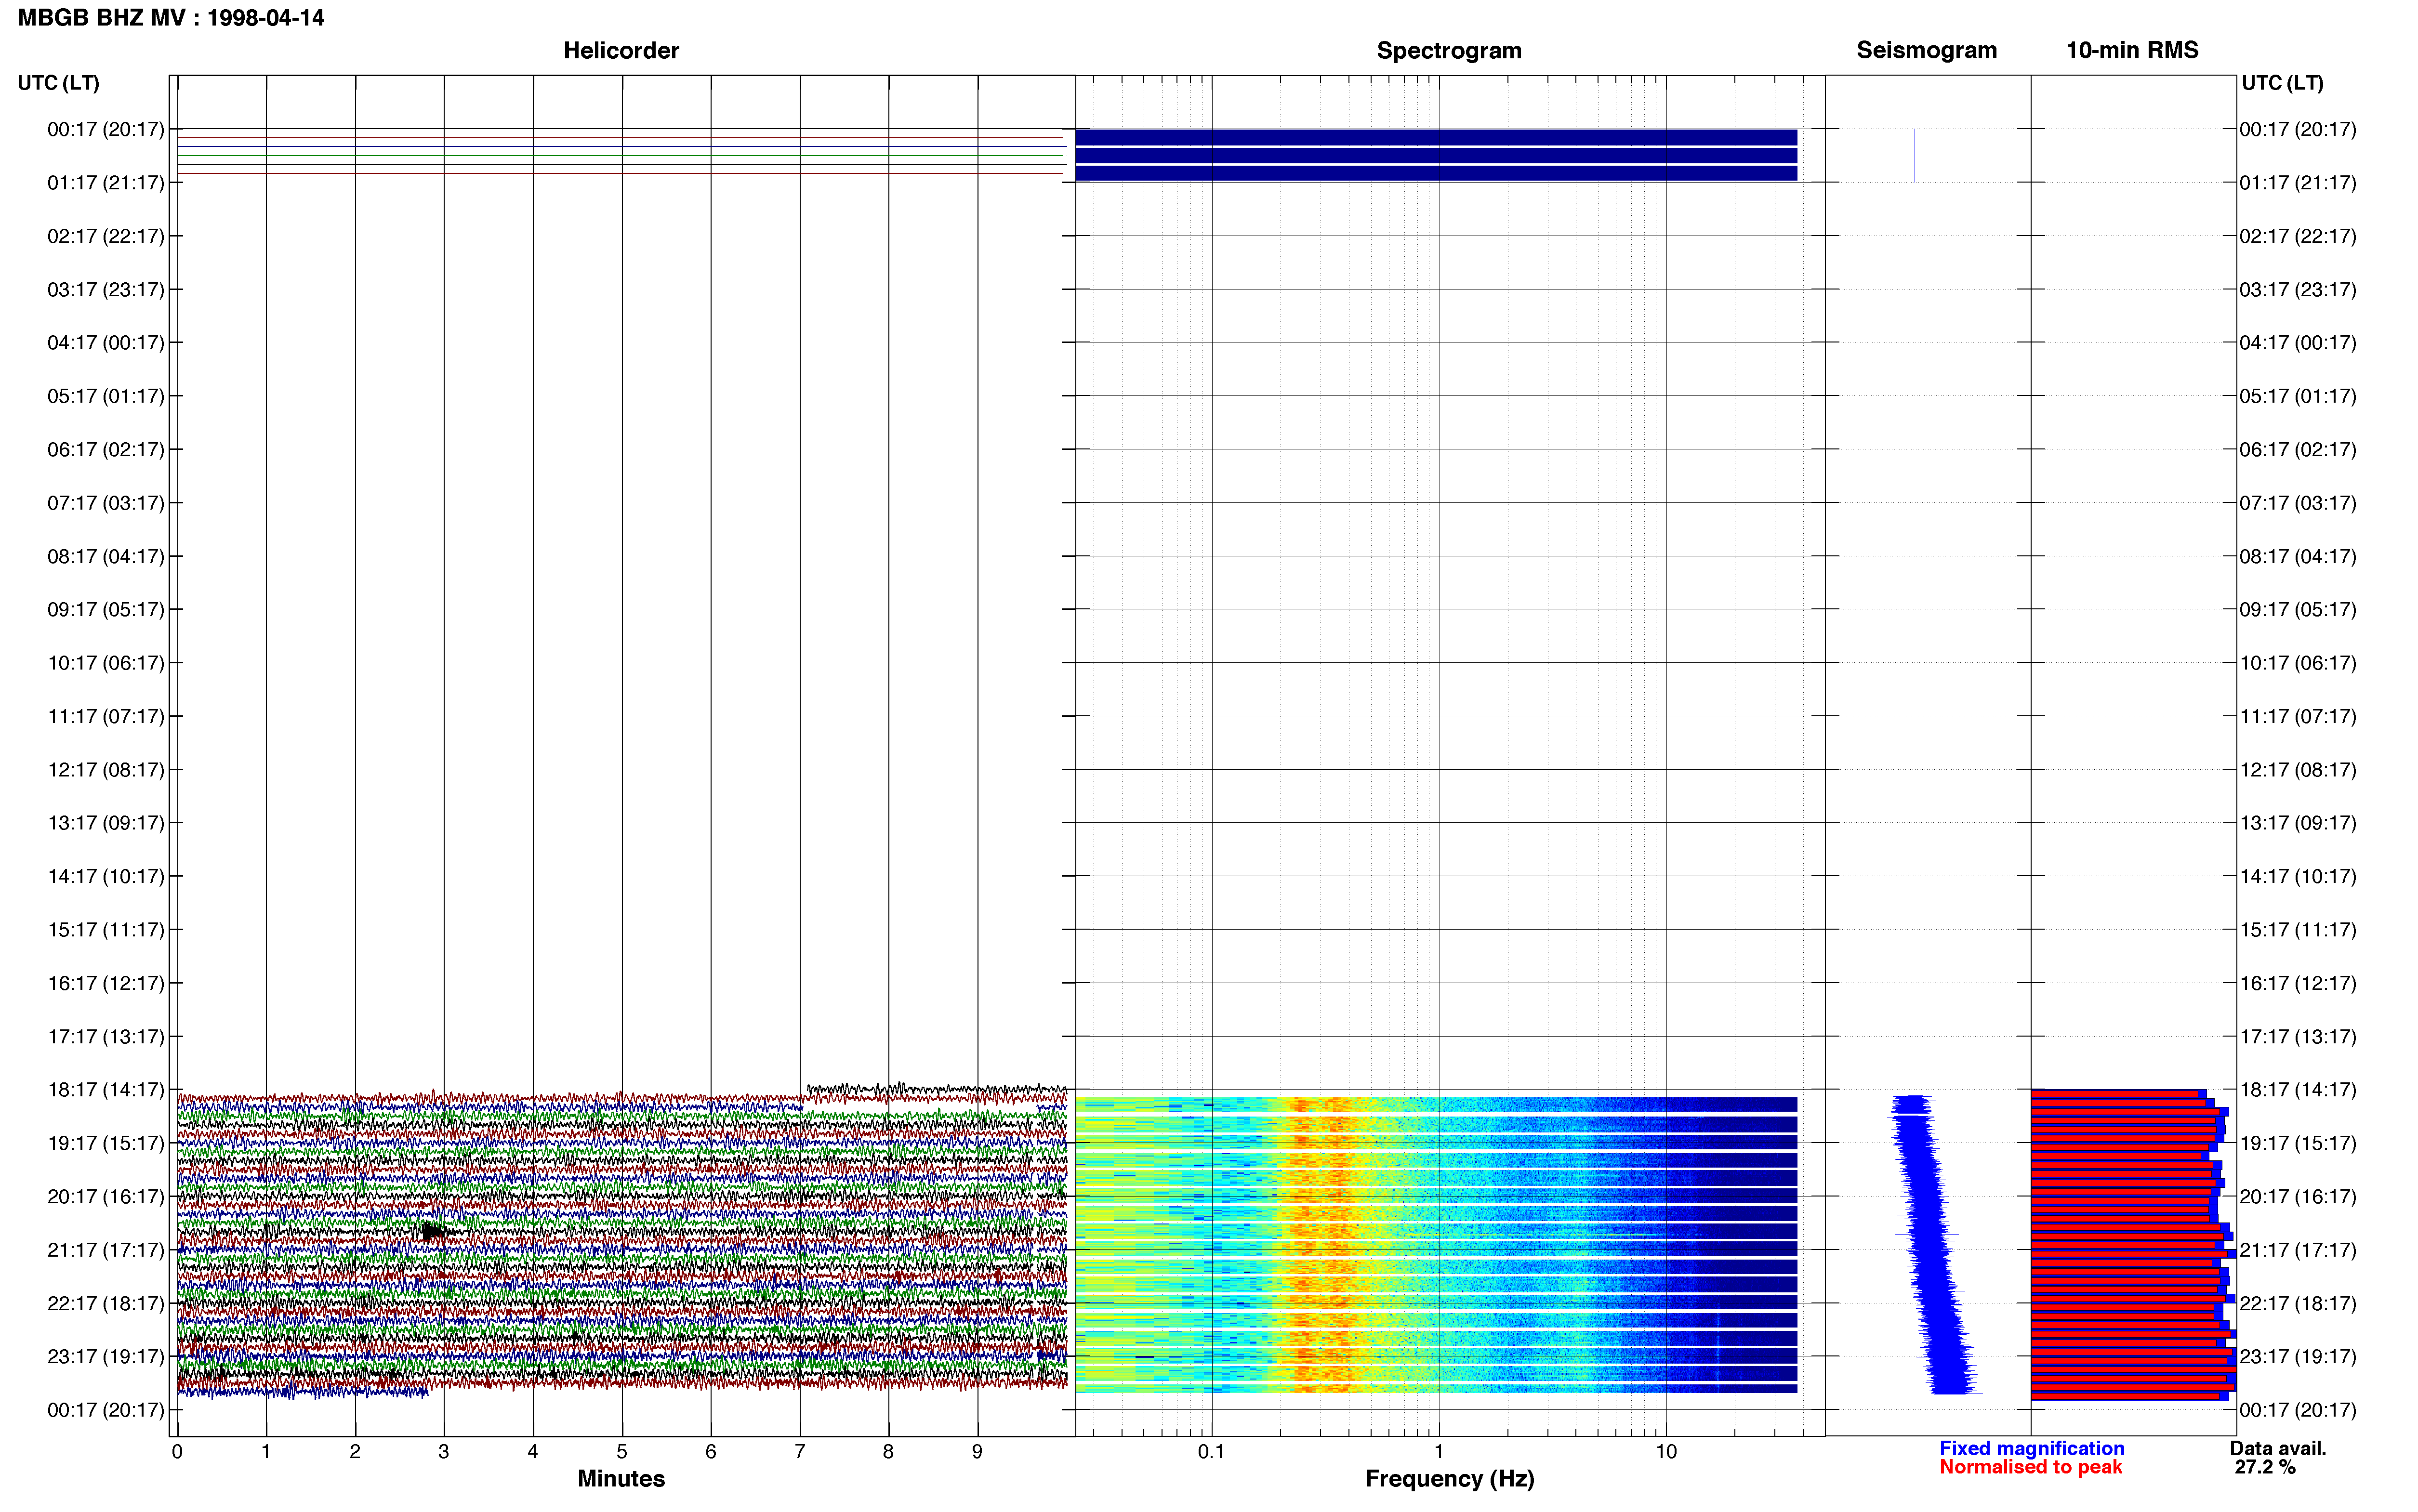The image size is (2418, 1512).
Task: Click the title 'MBGB BHZ MV : 1998-04-14'
Action: [171, 18]
